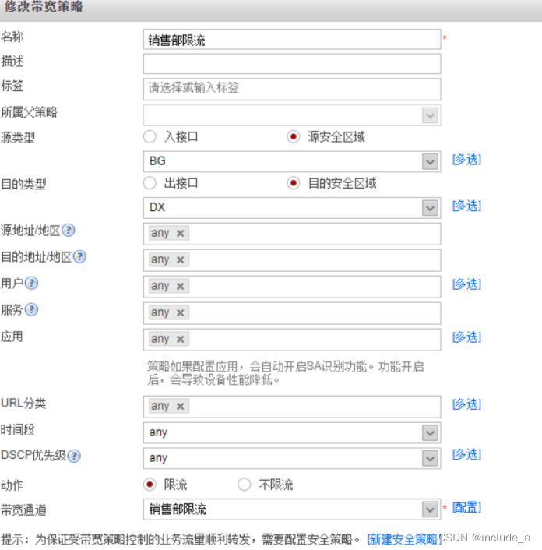This screenshot has height=550, width=542.
Task: Open the BG source zone dropdown
Action: tap(430, 162)
